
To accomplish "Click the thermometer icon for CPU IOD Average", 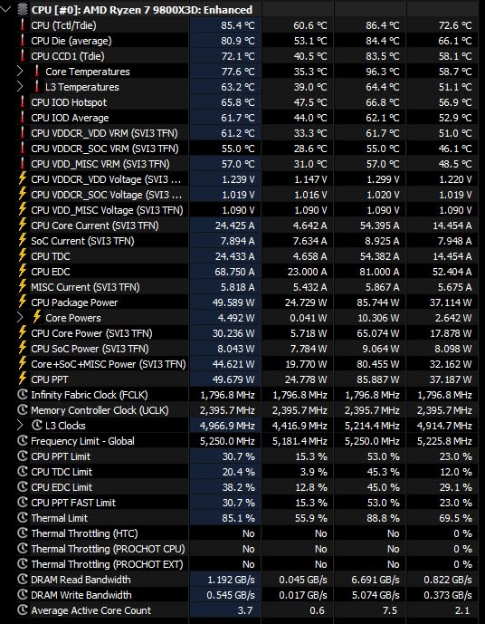I will point(23,118).
